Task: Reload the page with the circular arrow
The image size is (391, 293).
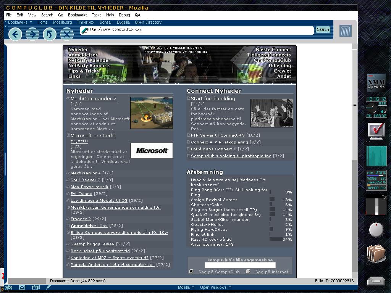Action: pos(49,34)
